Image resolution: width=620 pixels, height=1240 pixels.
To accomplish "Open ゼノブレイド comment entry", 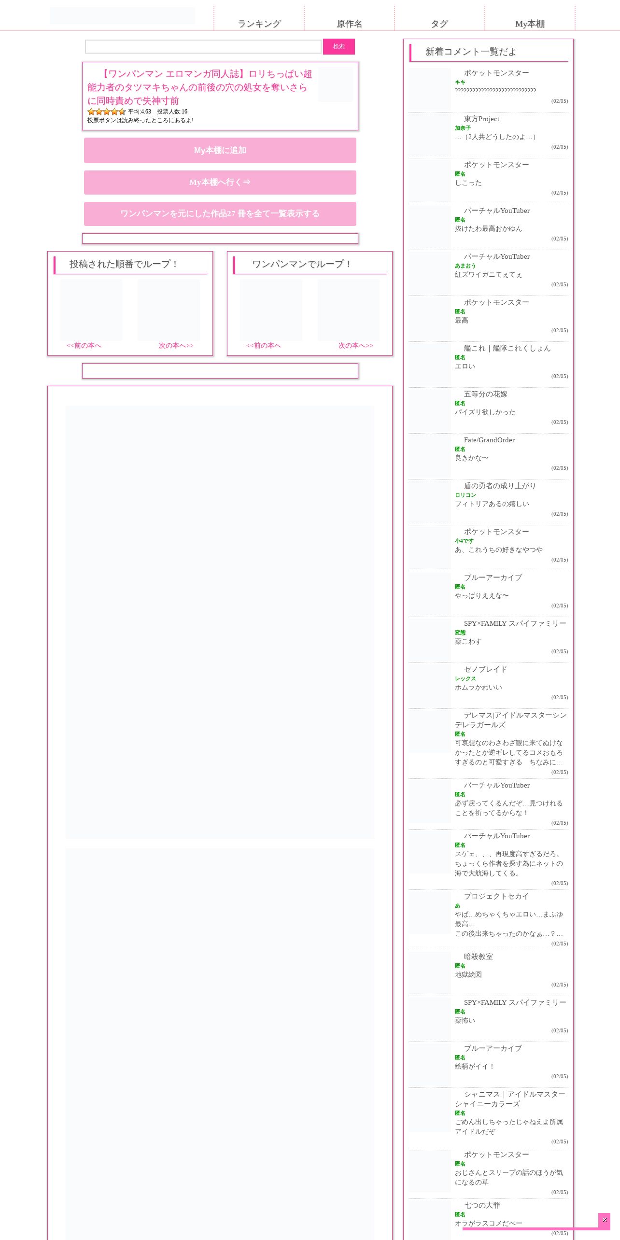I will pos(488,686).
